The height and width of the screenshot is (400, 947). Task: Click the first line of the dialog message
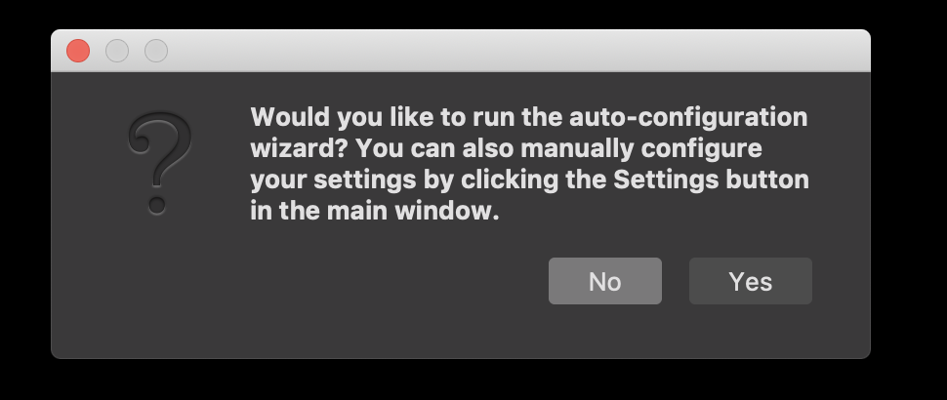(529, 117)
